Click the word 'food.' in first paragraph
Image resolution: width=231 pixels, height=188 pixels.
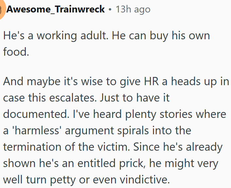point(16,51)
